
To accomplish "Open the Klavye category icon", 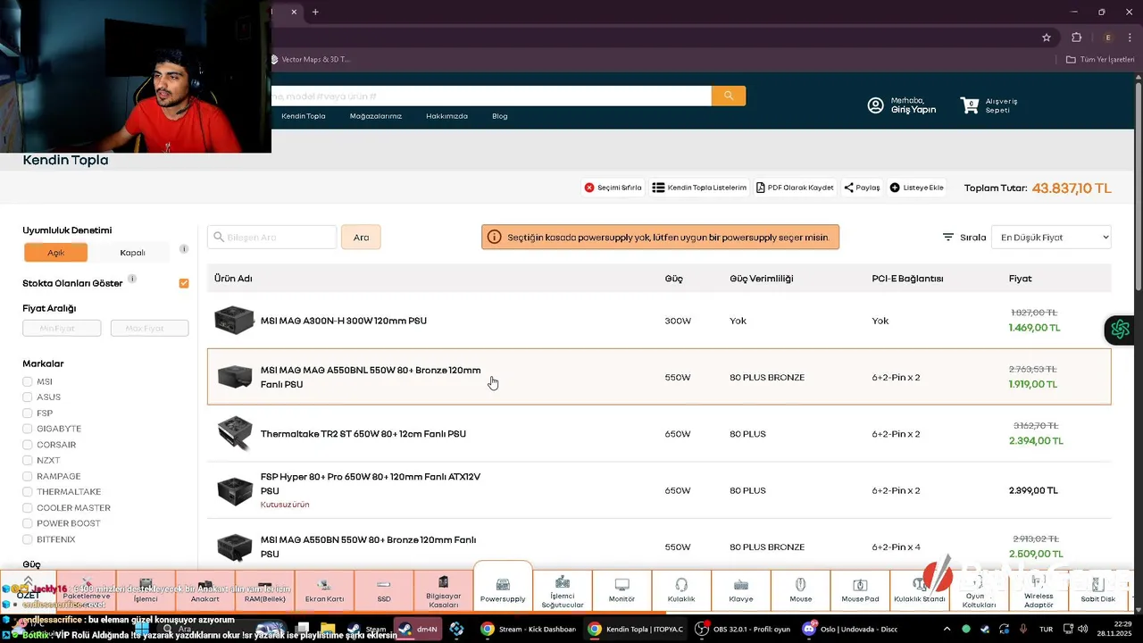I will (x=741, y=585).
